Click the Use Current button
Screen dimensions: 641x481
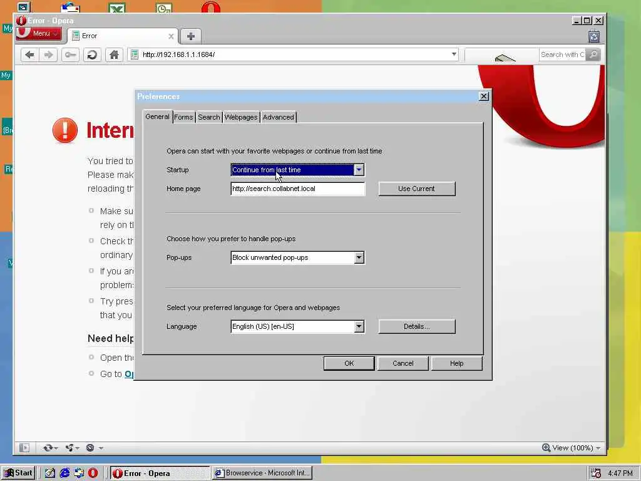pyautogui.click(x=416, y=189)
